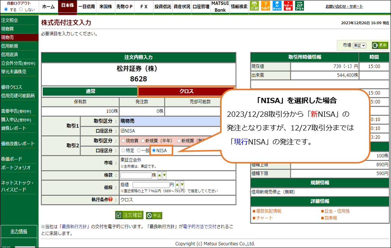This screenshot has width=391, height=248.
Task: Click the help question mark beside 執行条件
Action: pyautogui.click(x=111, y=199)
